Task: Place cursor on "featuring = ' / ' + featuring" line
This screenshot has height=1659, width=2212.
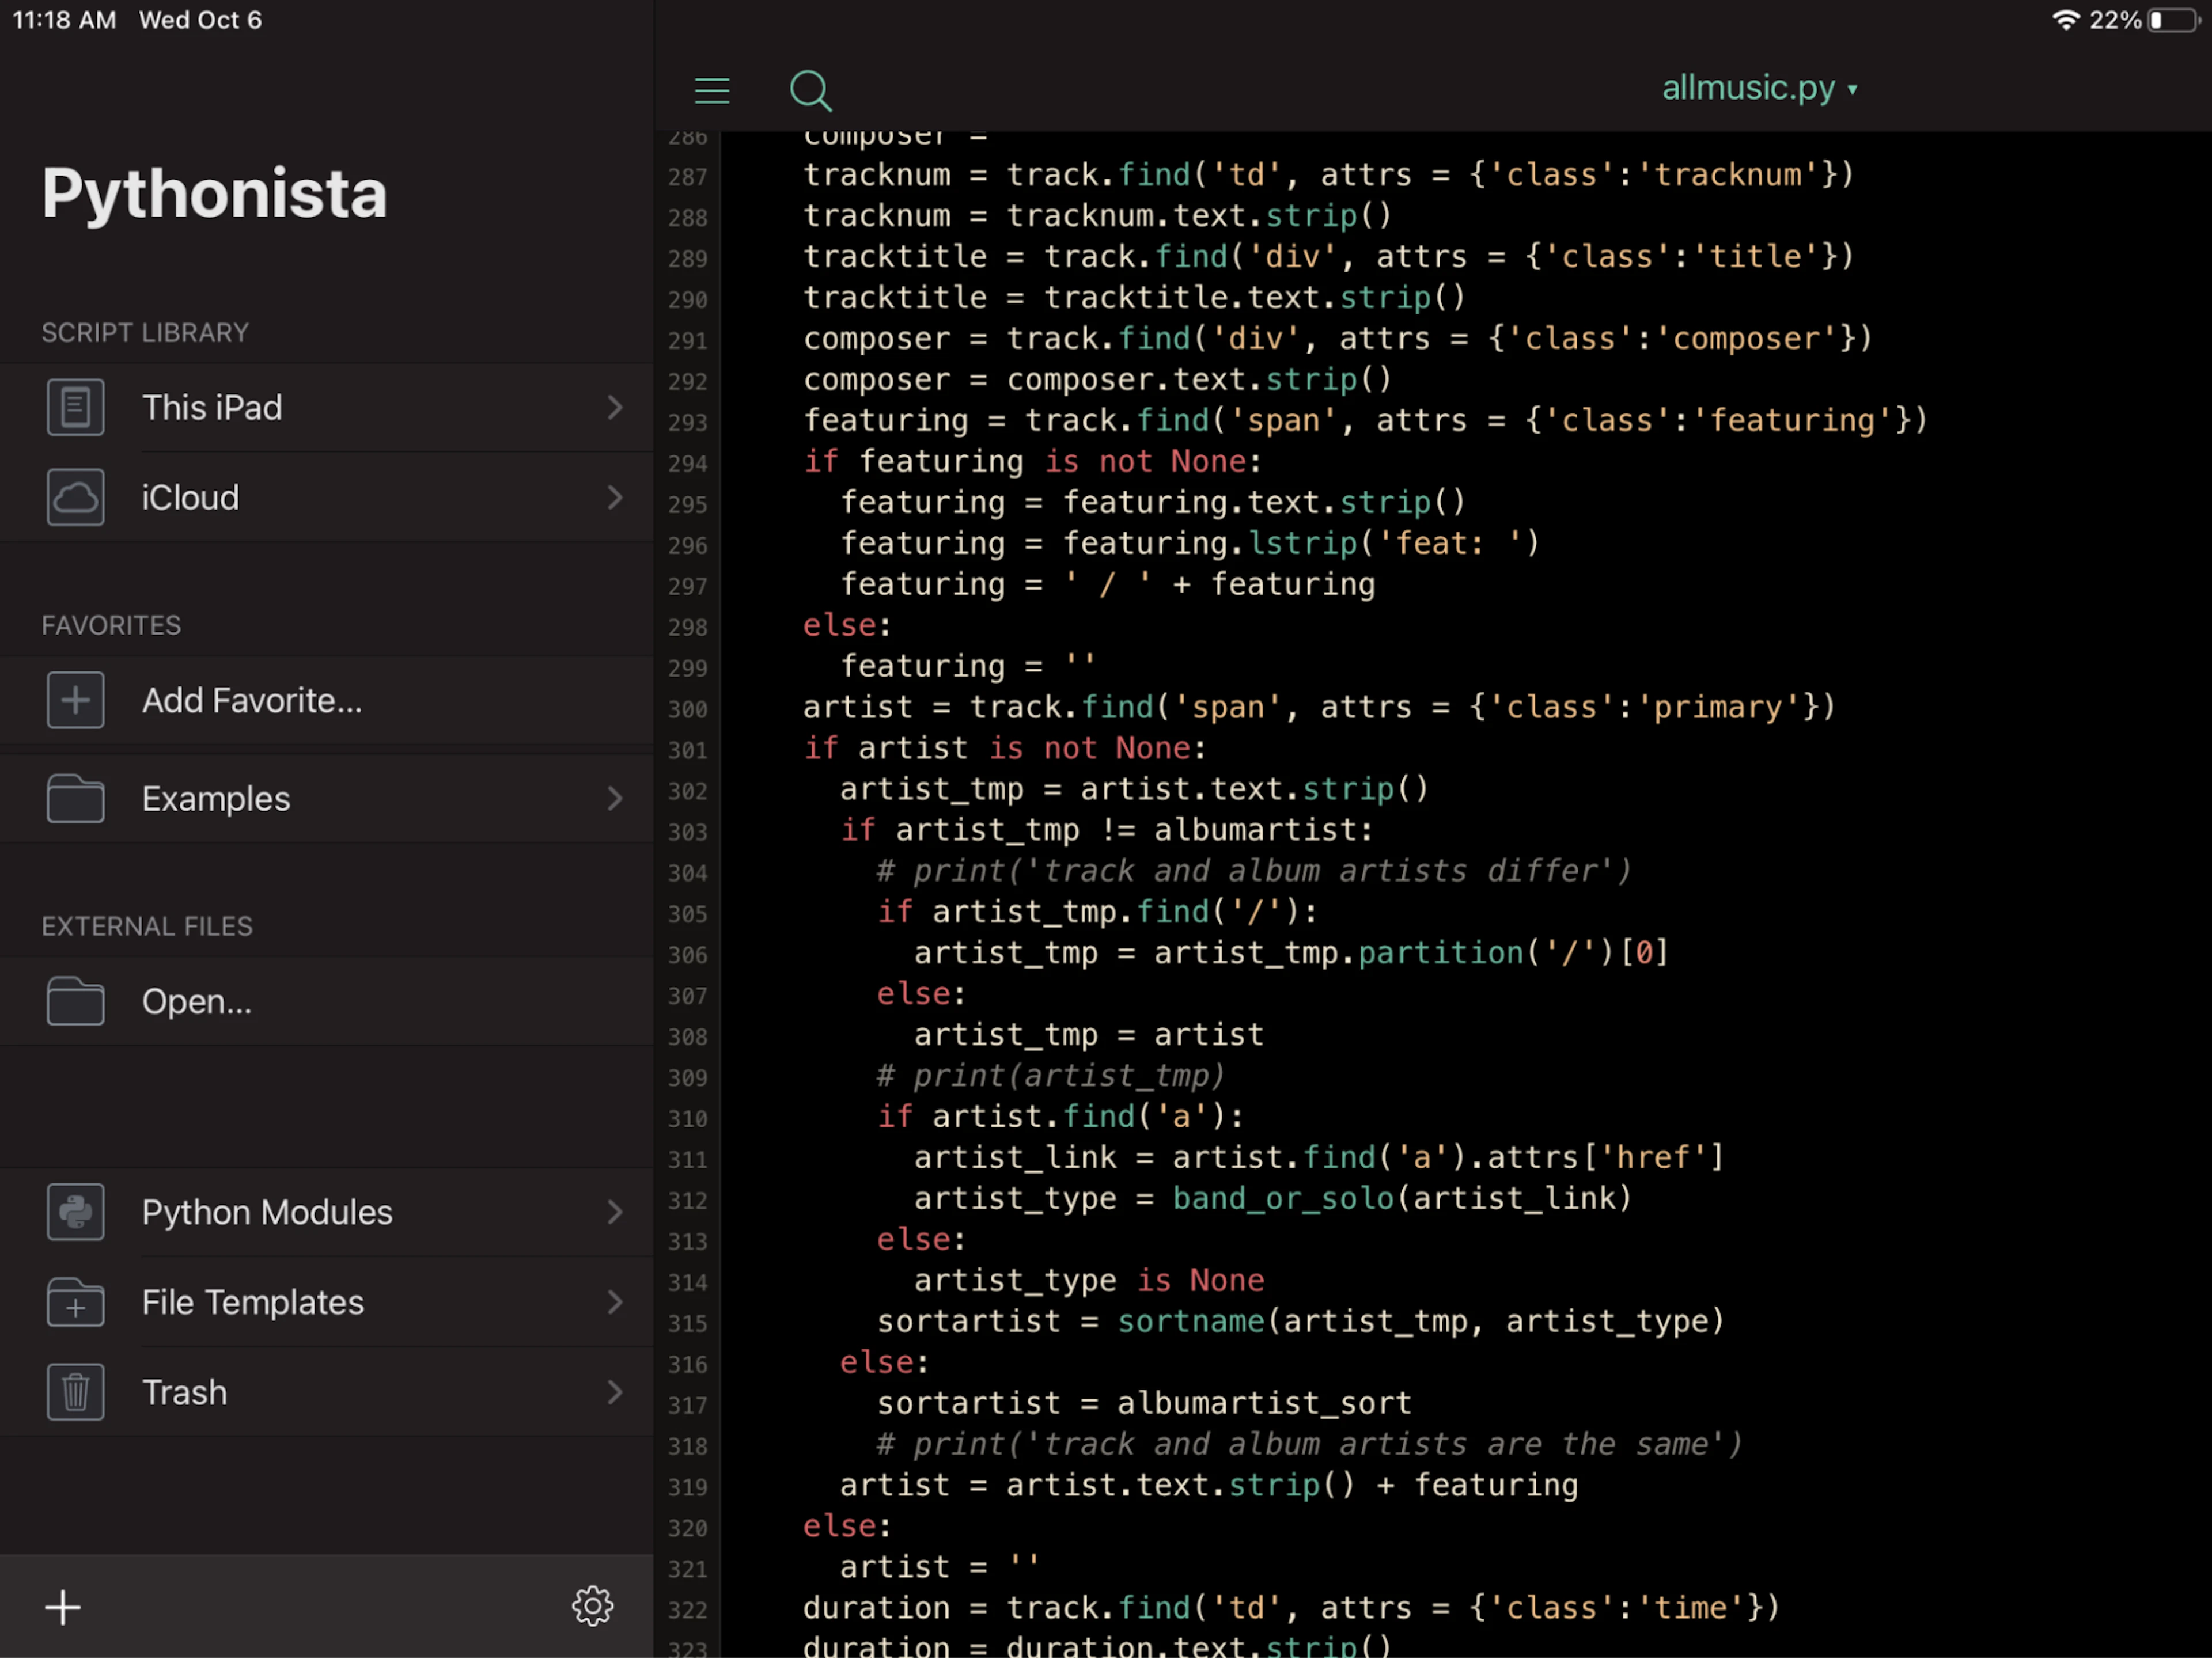Action: (1108, 584)
